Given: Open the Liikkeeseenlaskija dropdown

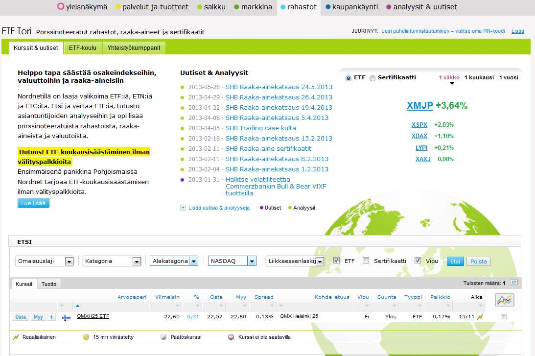Looking at the screenshot, I should coord(295,261).
